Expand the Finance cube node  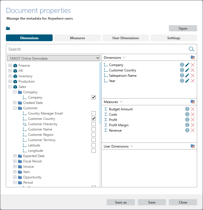(x=10, y=66)
